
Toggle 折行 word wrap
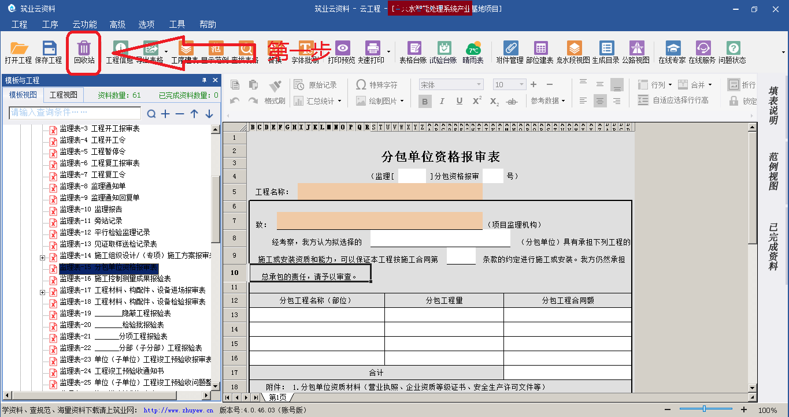click(x=742, y=85)
